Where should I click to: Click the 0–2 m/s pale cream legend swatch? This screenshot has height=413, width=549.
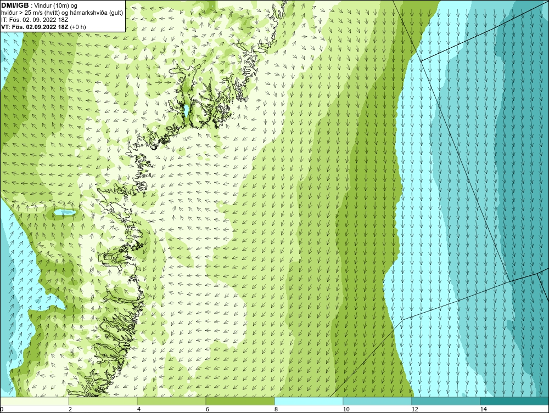click(x=34, y=401)
